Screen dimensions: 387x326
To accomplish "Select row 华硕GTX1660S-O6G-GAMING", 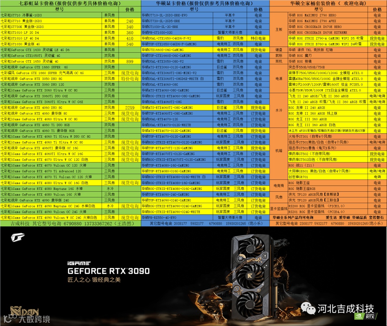I will click(205, 50).
